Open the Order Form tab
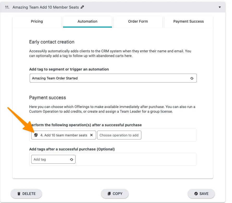The height and width of the screenshot is (203, 232). pos(138,21)
